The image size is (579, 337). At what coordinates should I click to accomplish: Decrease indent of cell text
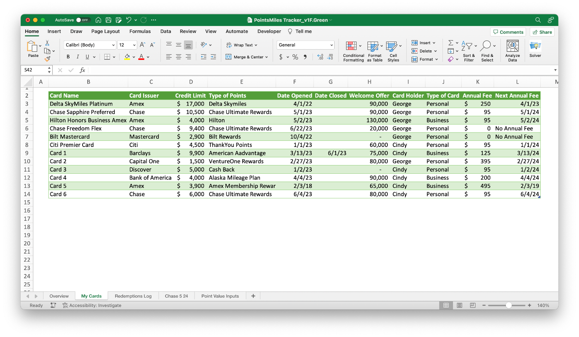tap(204, 57)
